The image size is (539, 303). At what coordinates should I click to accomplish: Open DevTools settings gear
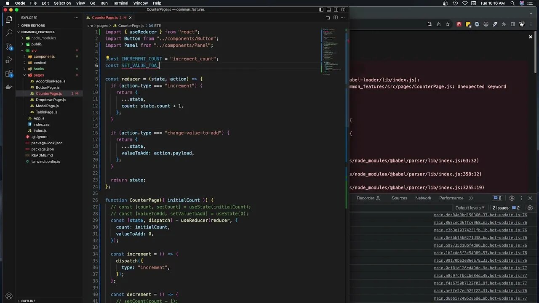[x=512, y=198]
